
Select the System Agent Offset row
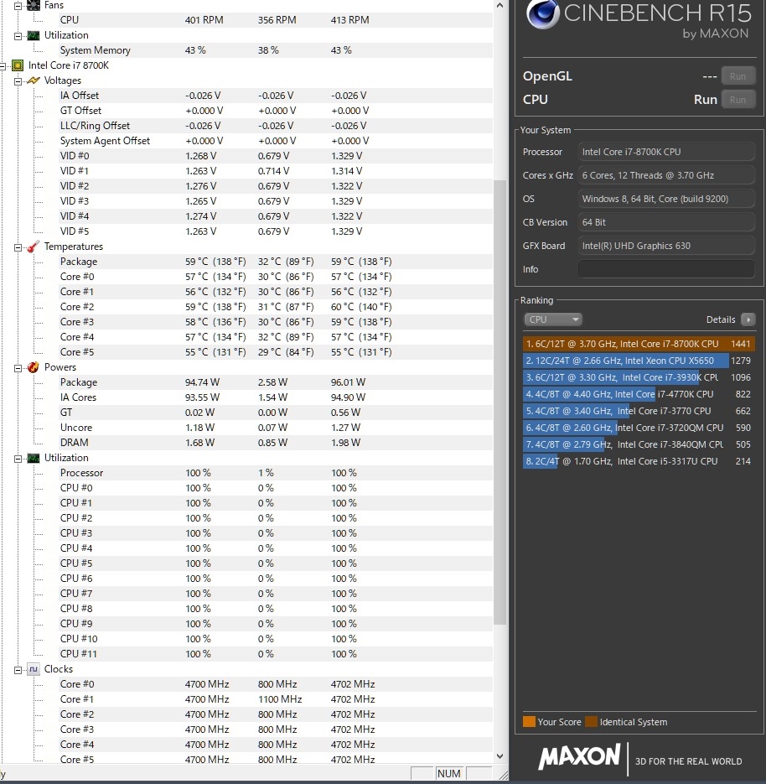click(276, 141)
